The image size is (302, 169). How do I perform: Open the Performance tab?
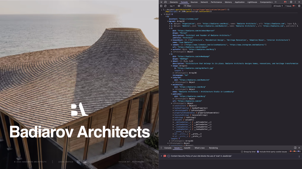[216, 2]
